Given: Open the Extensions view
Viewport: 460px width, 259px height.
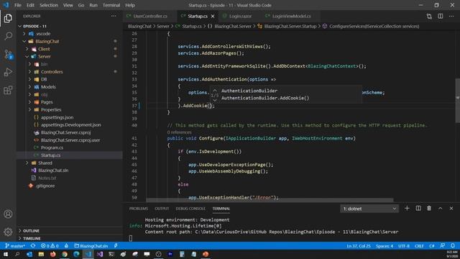Looking at the screenshot, I should (8, 90).
